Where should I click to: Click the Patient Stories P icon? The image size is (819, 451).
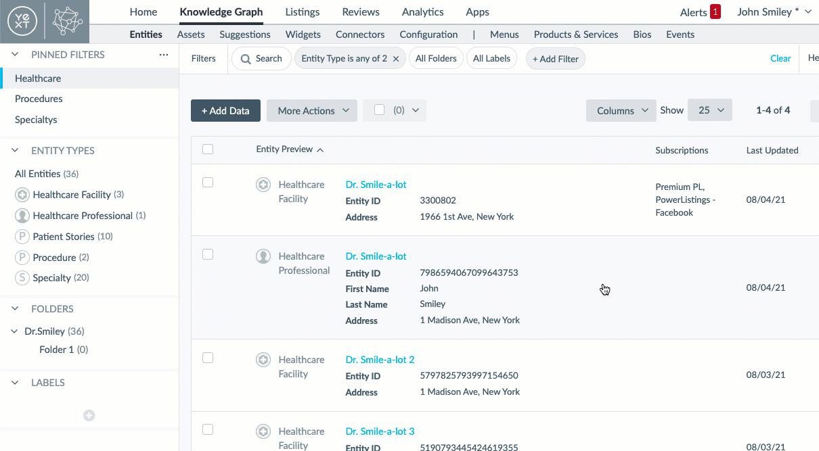tap(22, 236)
